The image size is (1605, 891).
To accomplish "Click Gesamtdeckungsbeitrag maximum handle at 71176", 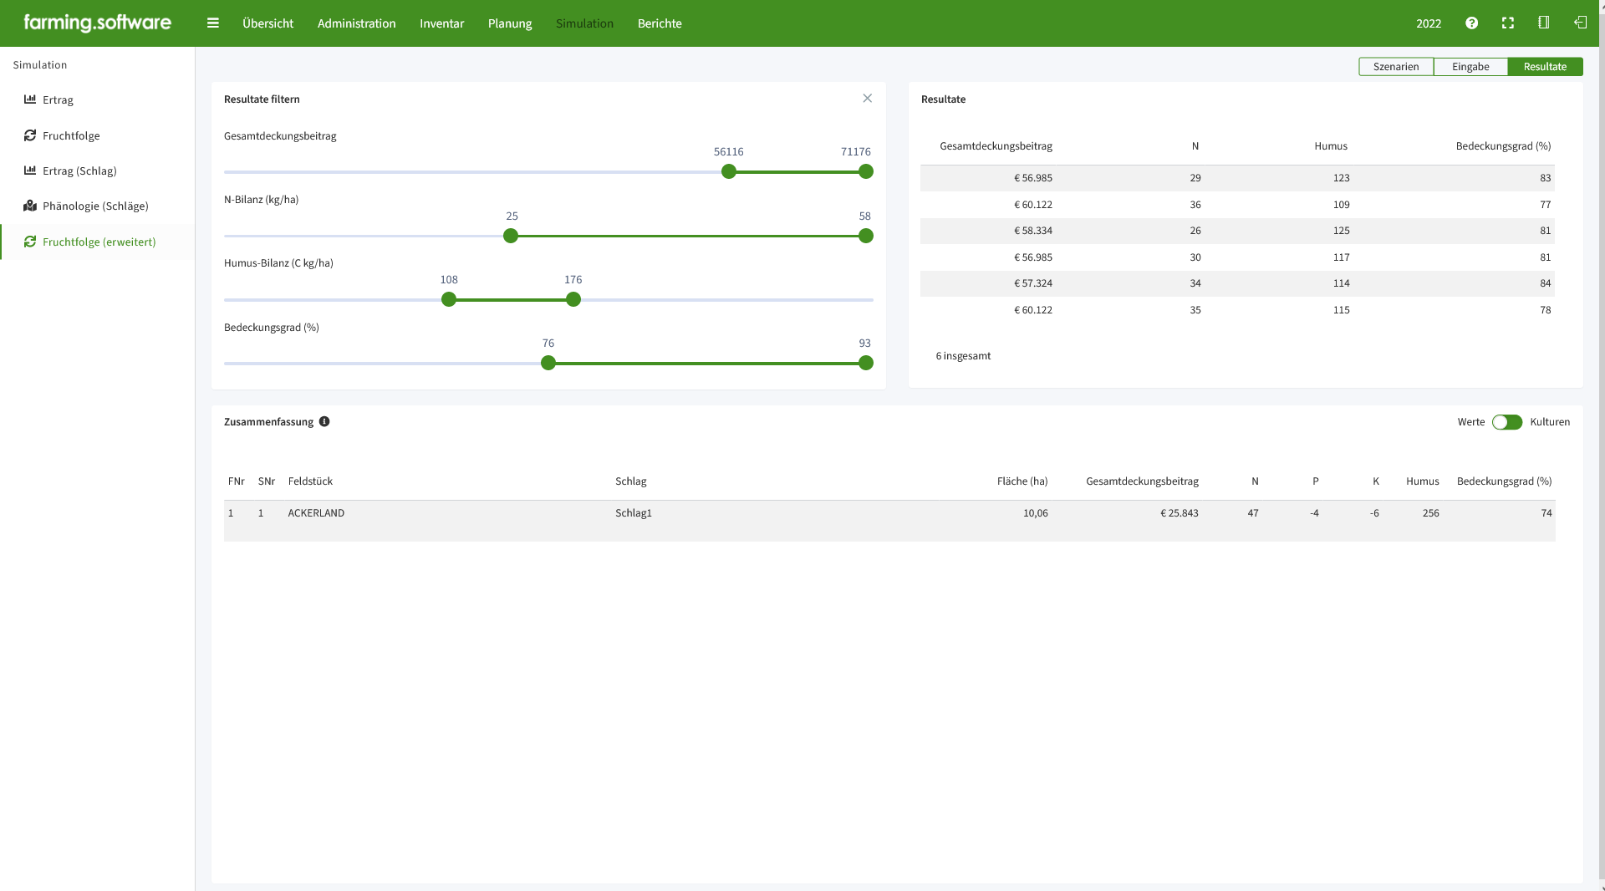I will (866, 171).
